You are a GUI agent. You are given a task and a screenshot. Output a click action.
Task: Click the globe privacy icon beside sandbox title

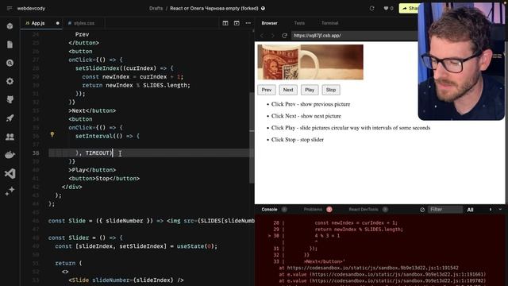coord(263,9)
